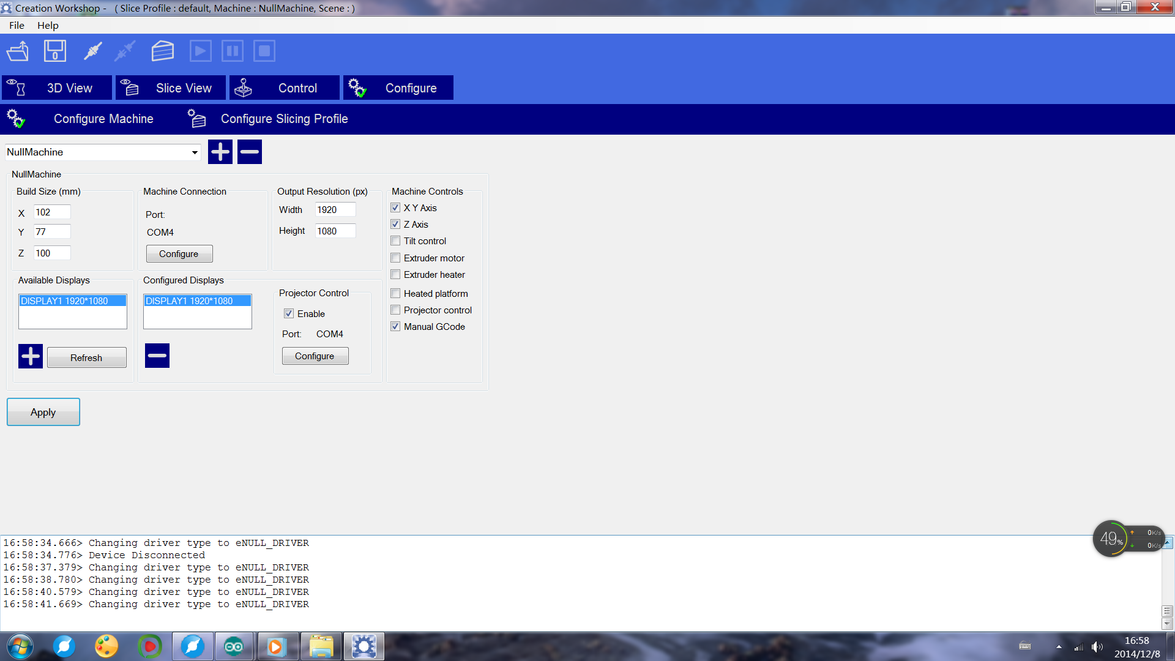This screenshot has width=1175, height=661.
Task: Remove configured display with minus icon
Action: click(x=157, y=356)
